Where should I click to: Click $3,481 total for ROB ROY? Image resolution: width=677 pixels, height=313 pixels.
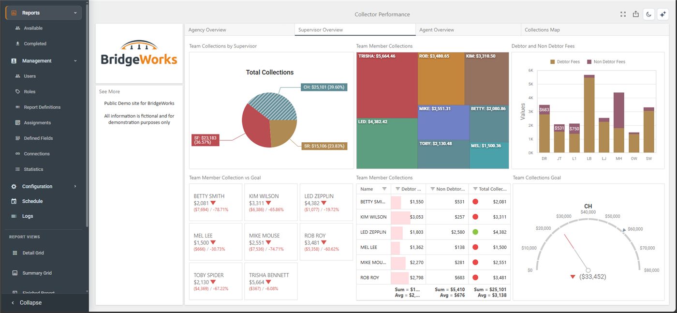489,278
